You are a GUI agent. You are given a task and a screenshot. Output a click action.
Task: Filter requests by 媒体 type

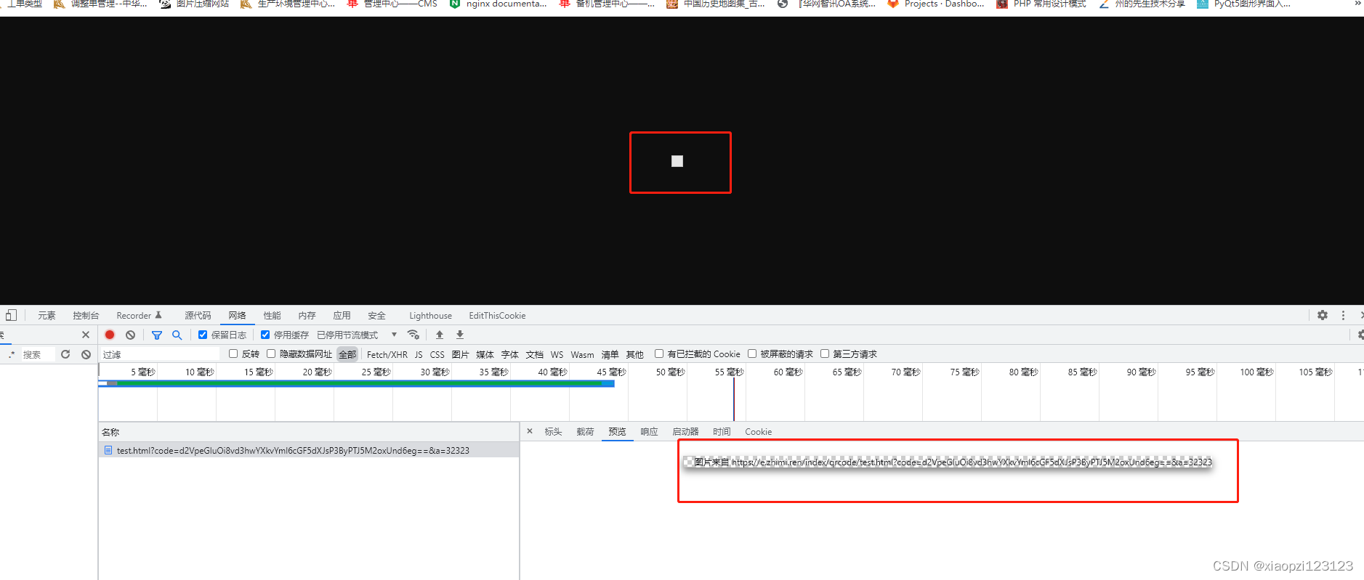485,354
